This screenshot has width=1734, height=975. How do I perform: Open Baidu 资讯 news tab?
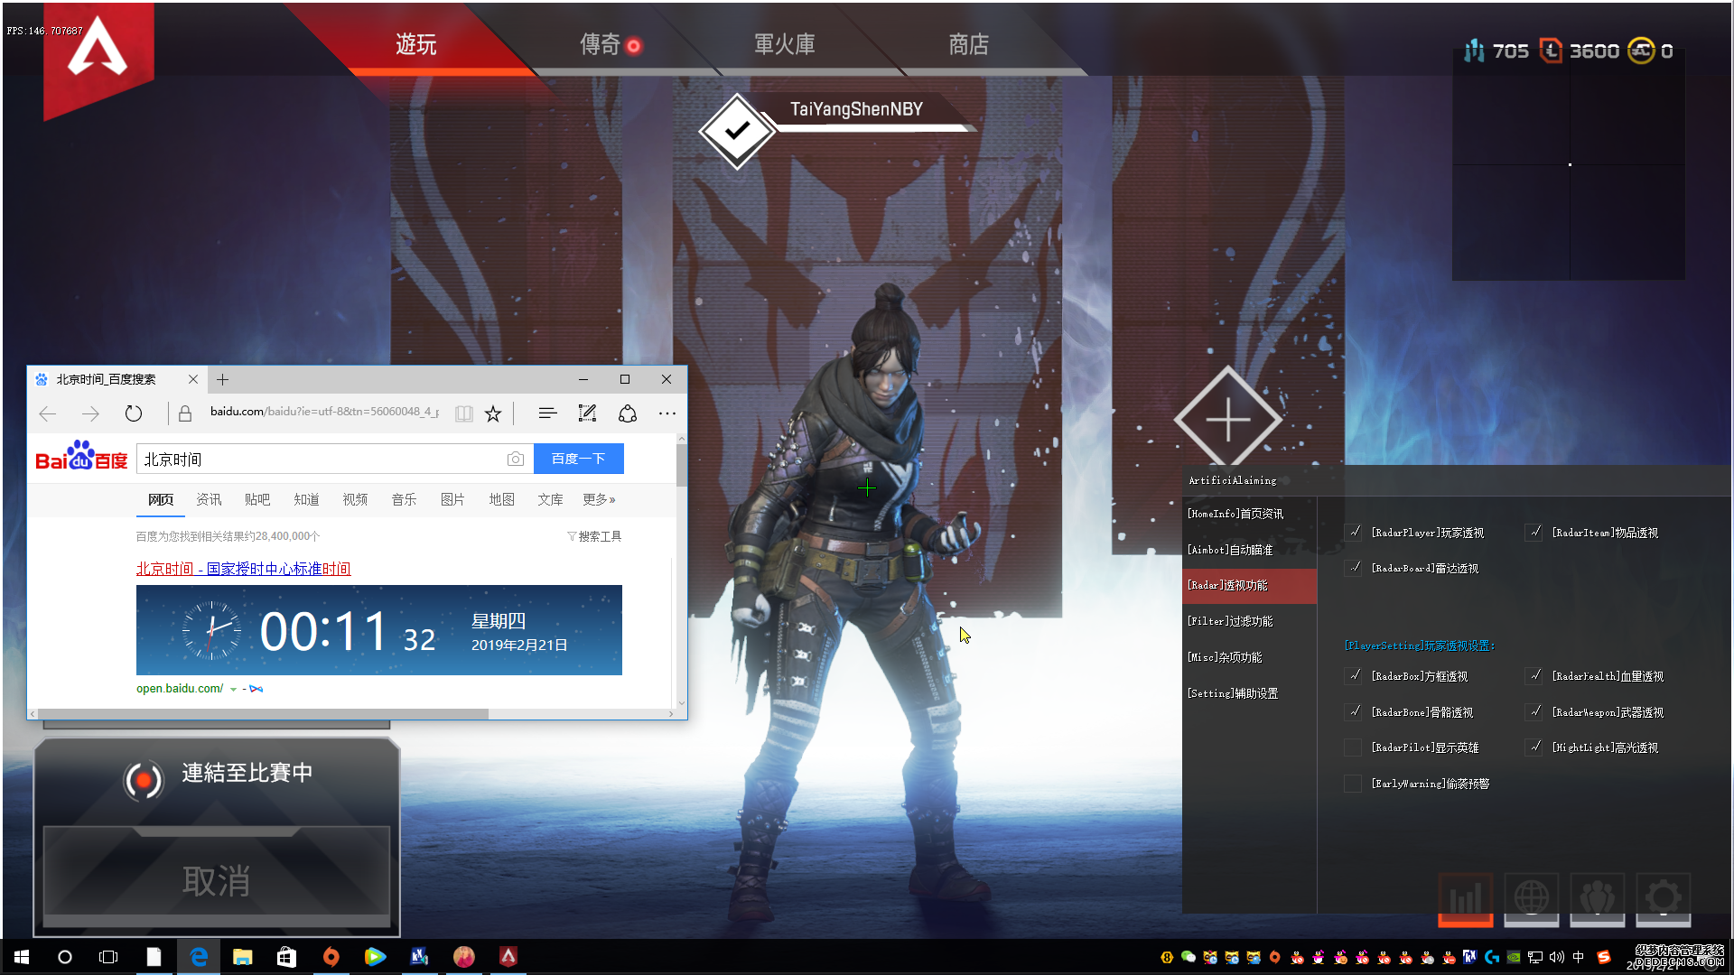click(209, 499)
